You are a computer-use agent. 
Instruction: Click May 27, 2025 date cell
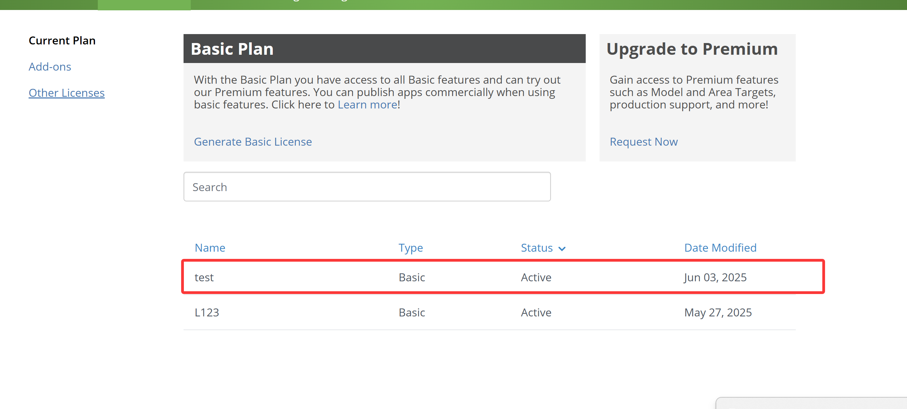[x=718, y=312]
